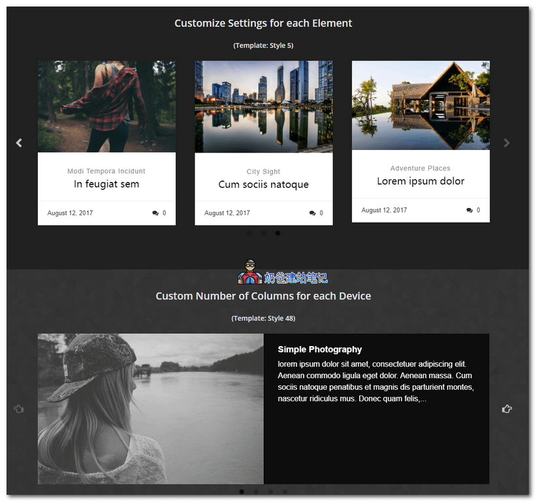Click the comment icon on the In feugiat sem card
The width and height of the screenshot is (536, 502).
point(155,213)
